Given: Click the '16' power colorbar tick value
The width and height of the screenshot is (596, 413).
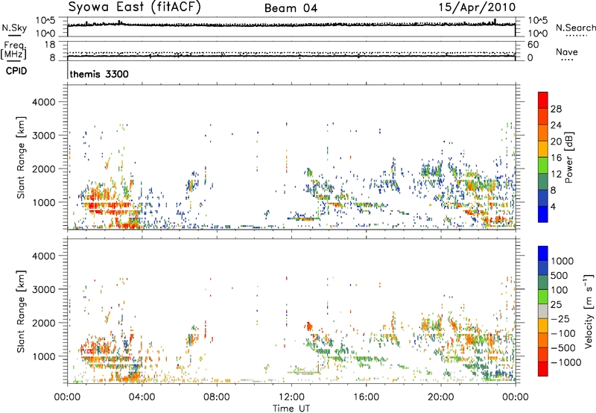Looking at the screenshot, I should tap(556, 158).
